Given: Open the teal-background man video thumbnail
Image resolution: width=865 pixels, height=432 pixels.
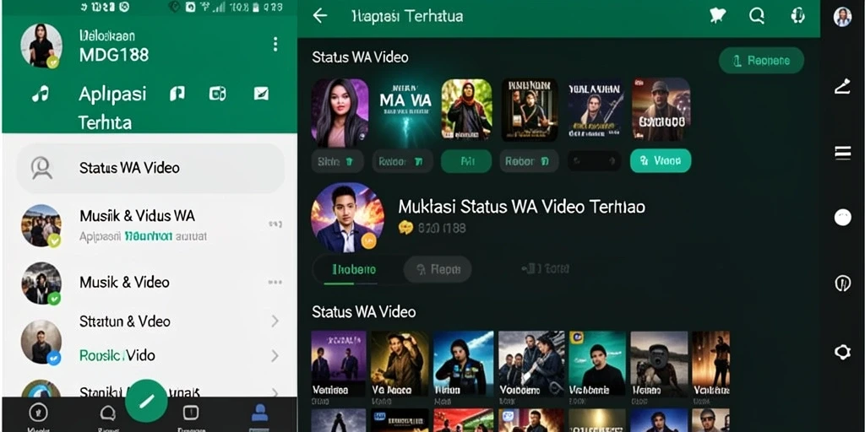Looking at the screenshot, I should click(x=597, y=363).
